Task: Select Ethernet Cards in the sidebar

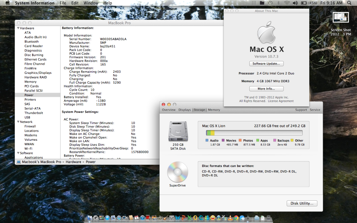Action: click(x=35, y=59)
